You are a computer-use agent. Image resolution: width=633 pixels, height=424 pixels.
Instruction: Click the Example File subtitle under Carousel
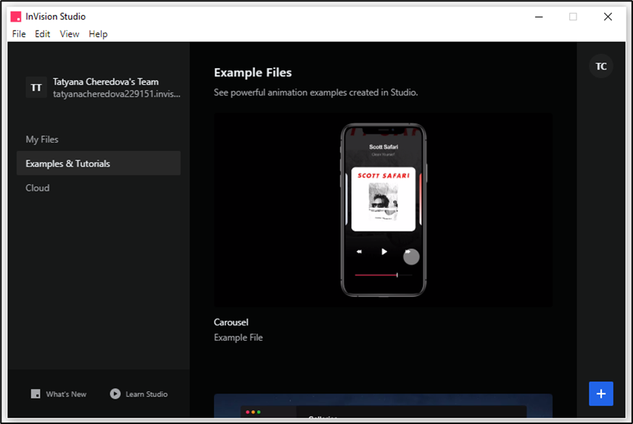click(x=238, y=338)
